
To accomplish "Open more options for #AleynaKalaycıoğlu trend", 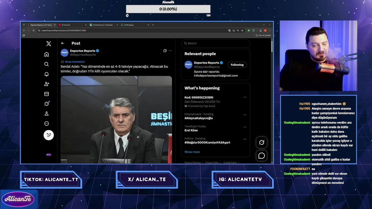I will tap(245, 115).
